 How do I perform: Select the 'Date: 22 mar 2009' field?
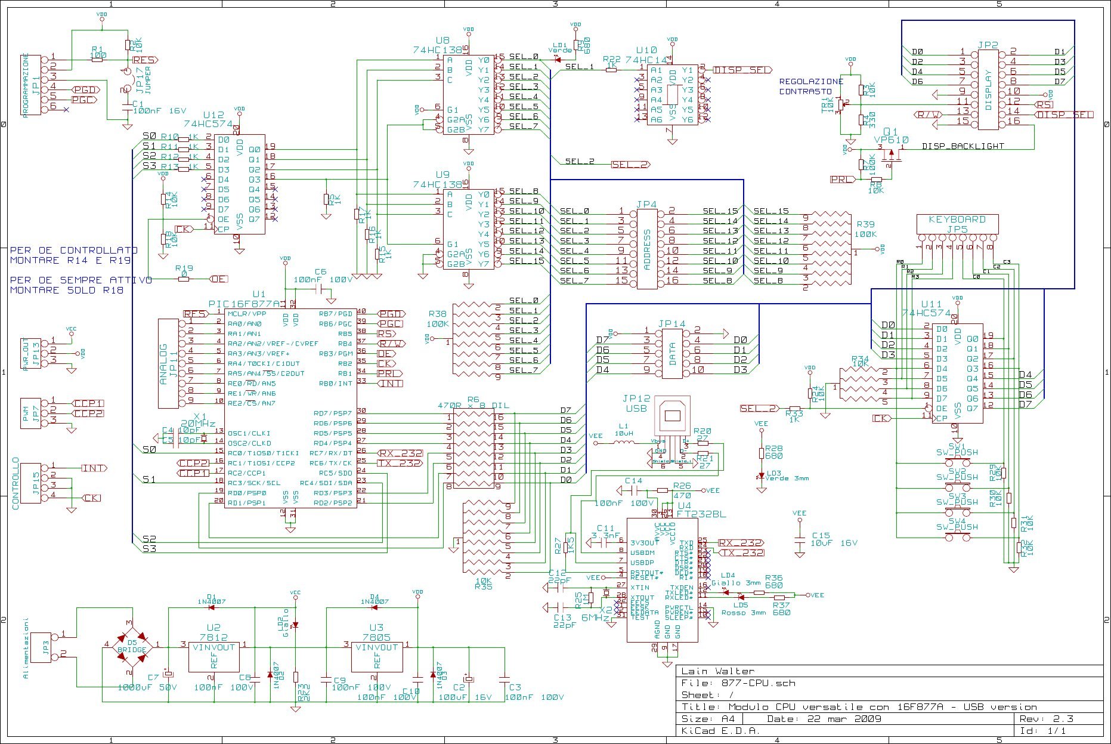[x=824, y=719]
